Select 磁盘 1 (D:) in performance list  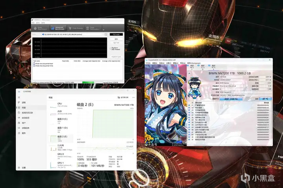click(x=61, y=130)
